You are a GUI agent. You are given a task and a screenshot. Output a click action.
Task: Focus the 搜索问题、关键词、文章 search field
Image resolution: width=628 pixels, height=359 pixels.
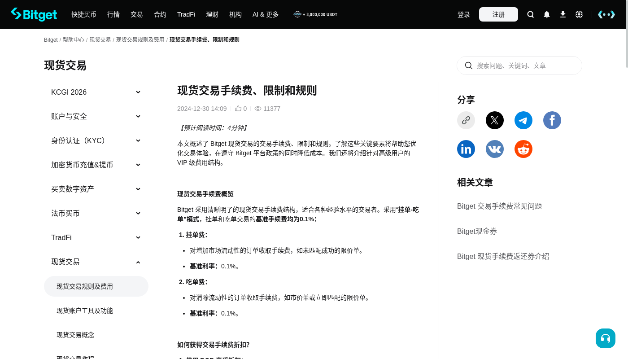(519, 66)
